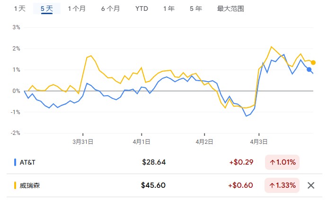Viewport: 327px width, 200px height.
Task: Show the 1年 chart range
Action: 168,8
